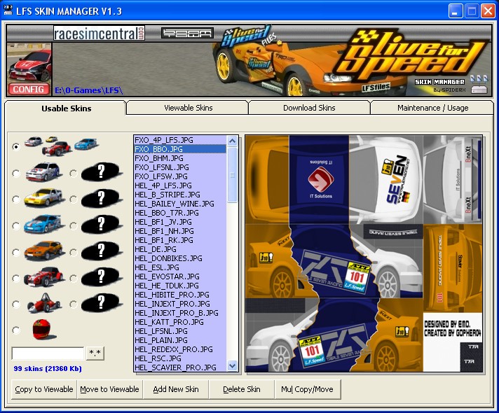Select HEL_DONBIKES.JPG in the list
The width and height of the screenshot is (499, 413).
click(x=180, y=258)
